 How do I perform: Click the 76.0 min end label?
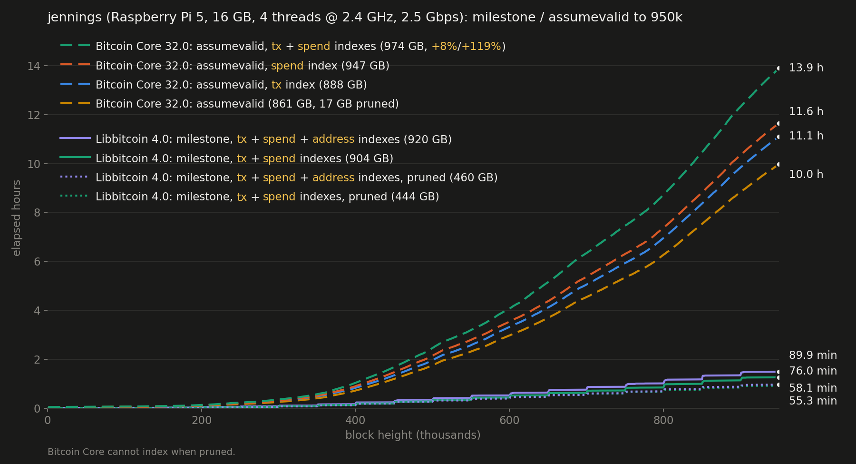pos(813,371)
